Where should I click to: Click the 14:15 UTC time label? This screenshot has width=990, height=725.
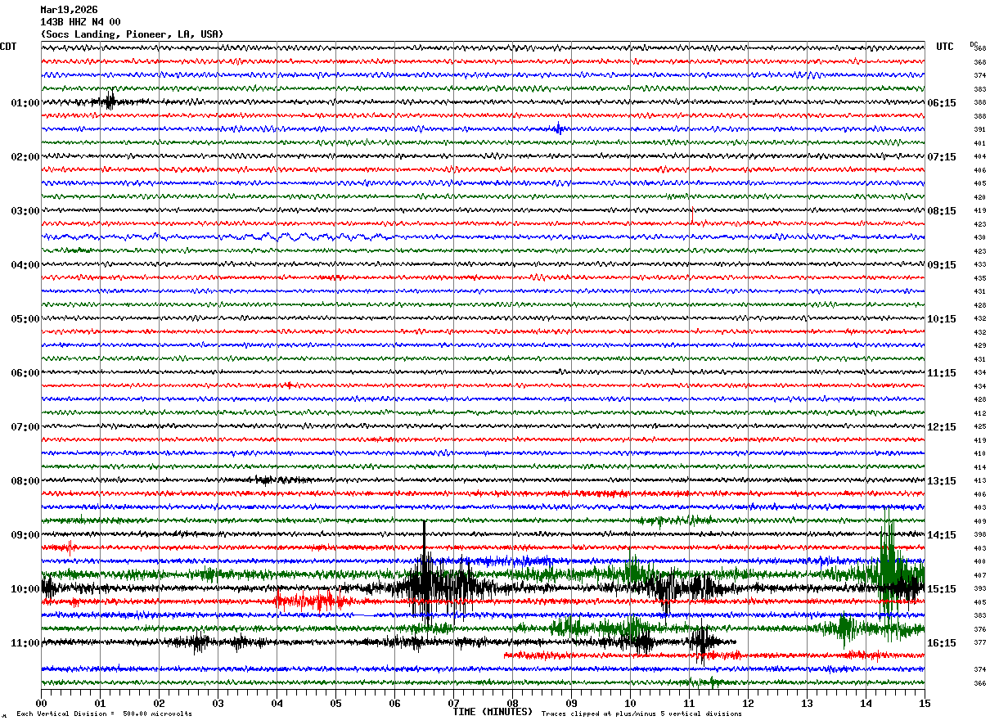[942, 535]
